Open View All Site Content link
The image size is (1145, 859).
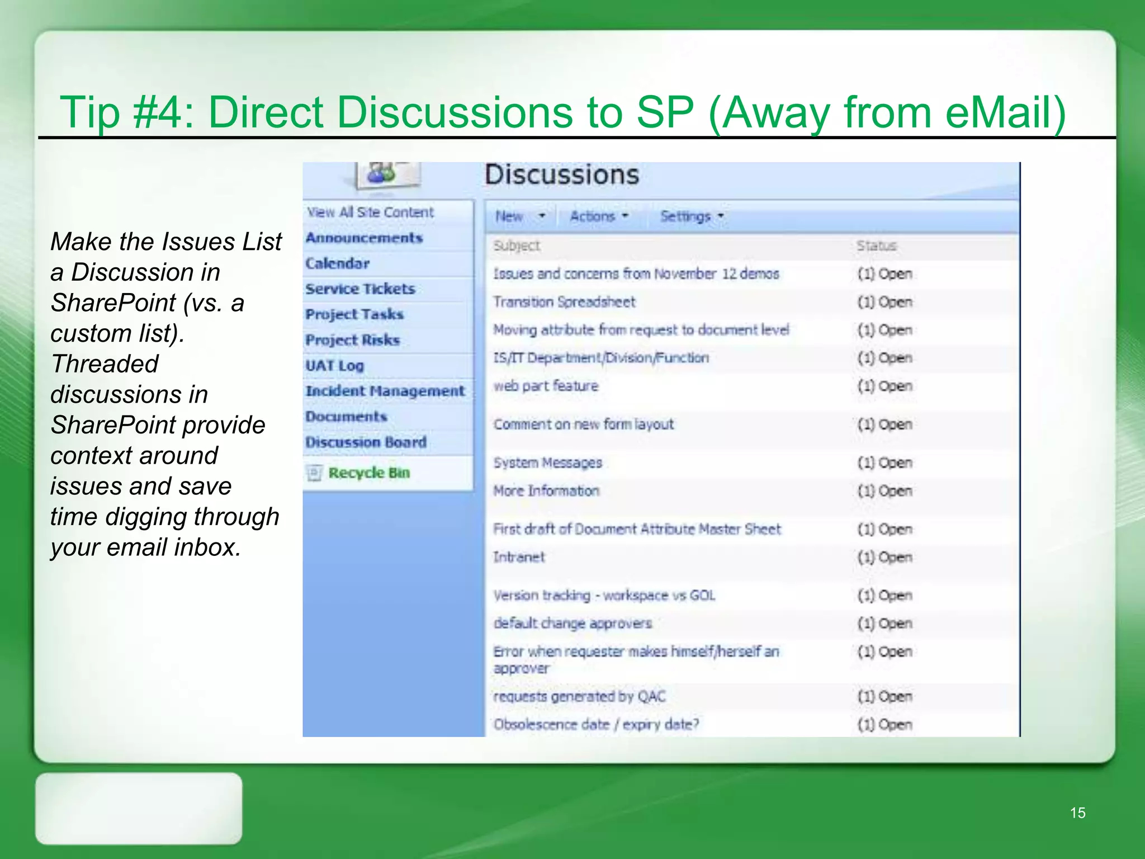[x=370, y=212]
